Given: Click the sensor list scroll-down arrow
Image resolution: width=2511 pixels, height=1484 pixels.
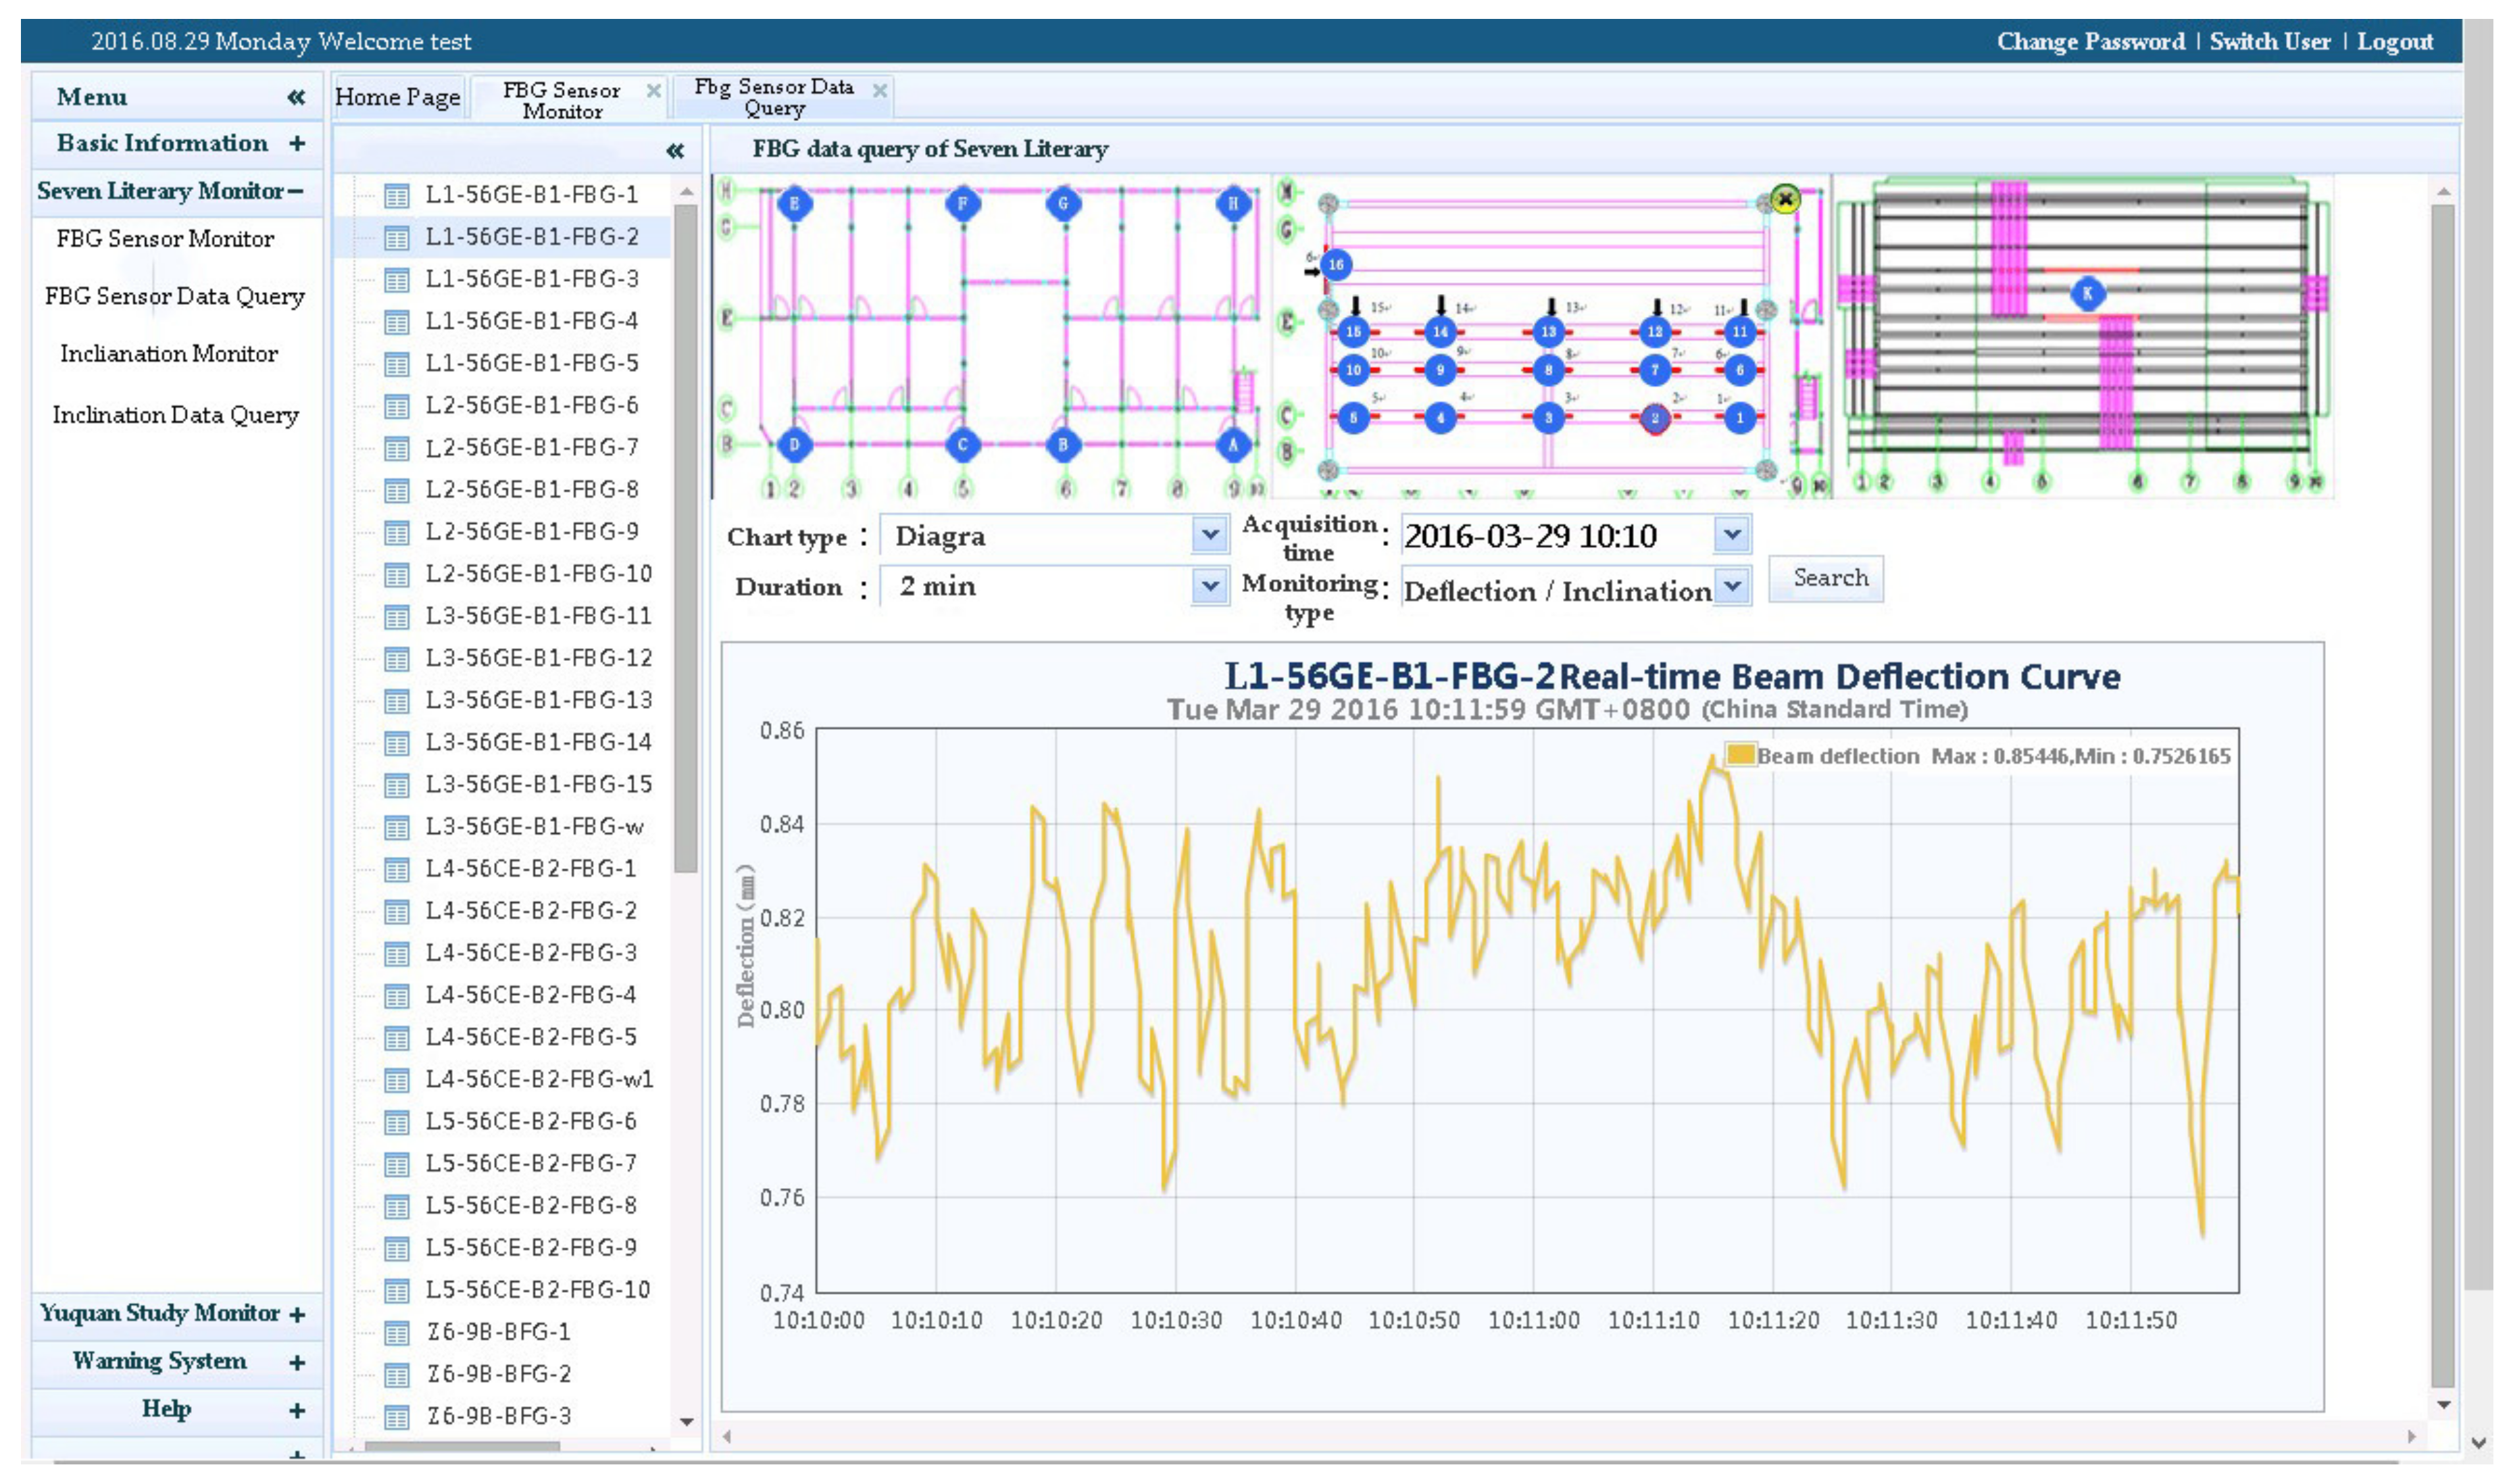Looking at the screenshot, I should tap(687, 1421).
